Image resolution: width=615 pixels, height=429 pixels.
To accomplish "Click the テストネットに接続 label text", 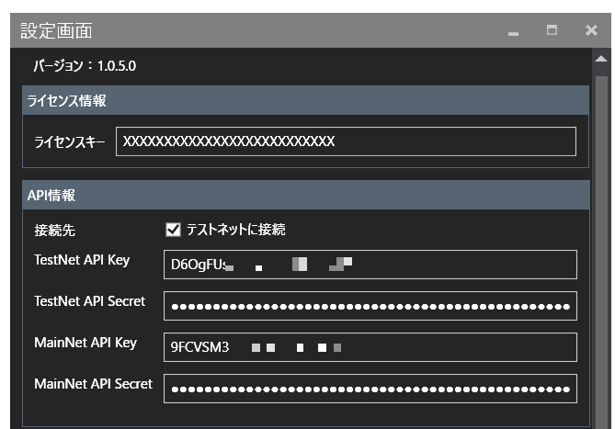I will pyautogui.click(x=235, y=230).
